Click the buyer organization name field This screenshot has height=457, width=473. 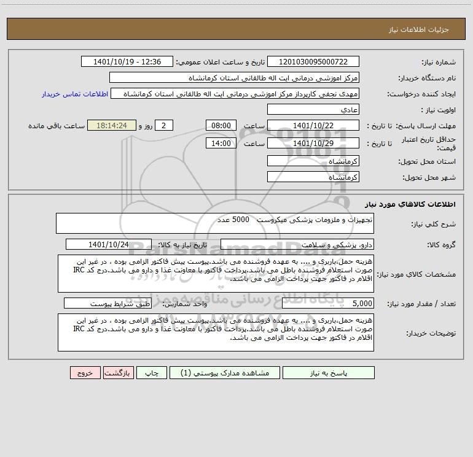point(234,78)
